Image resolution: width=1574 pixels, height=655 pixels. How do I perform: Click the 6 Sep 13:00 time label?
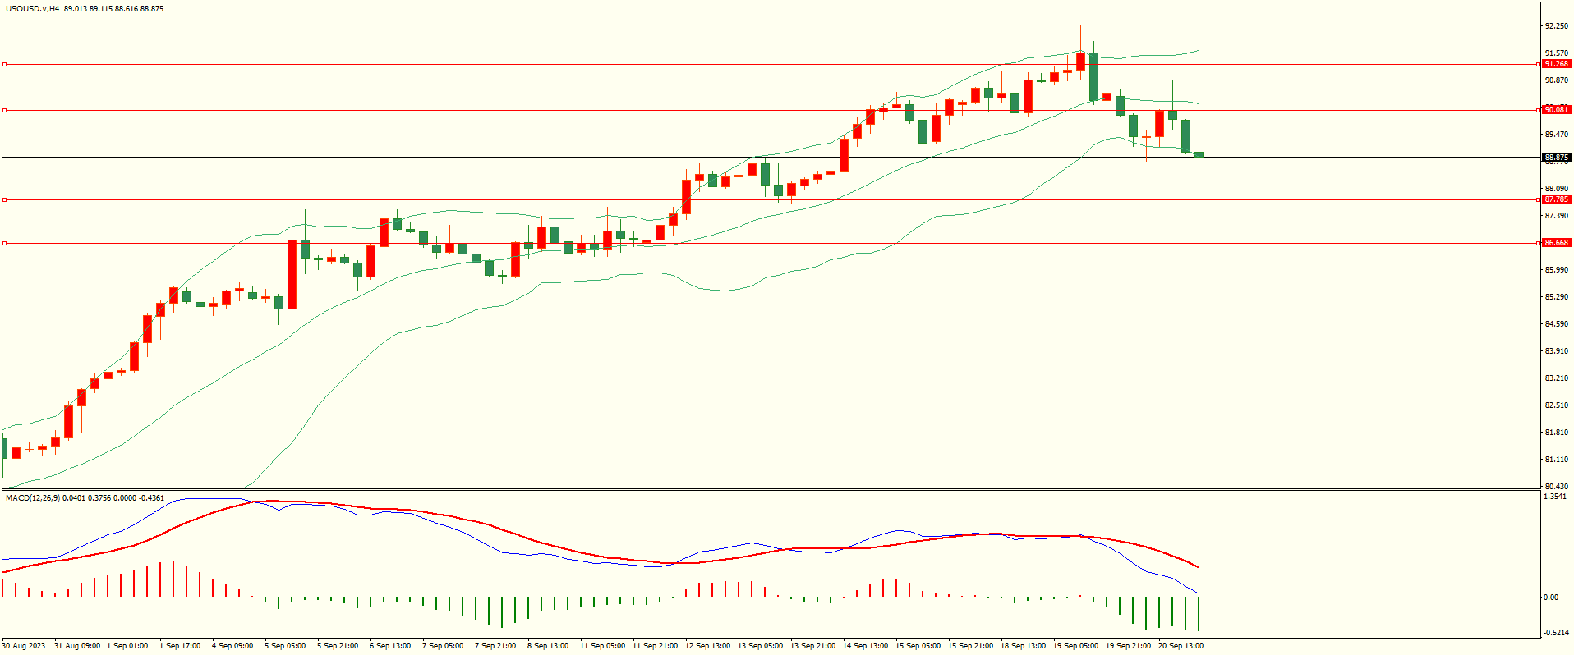(390, 646)
